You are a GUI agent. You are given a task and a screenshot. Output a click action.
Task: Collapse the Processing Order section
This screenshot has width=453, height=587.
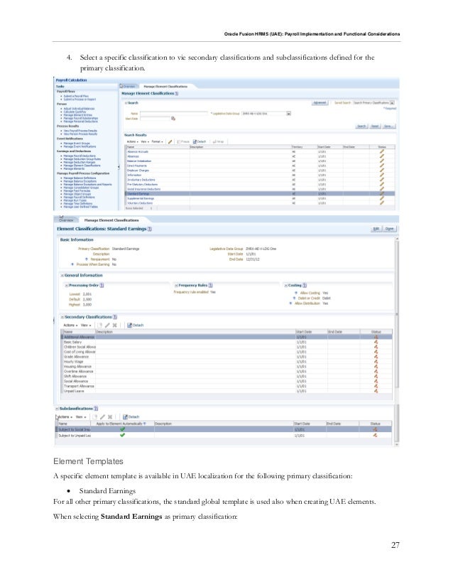67,285
